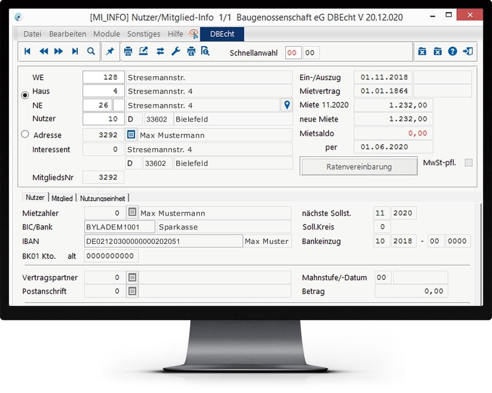Click the Mietvertrag date 01.01.1864
Viewport: 492px width, 393px height.
tap(384, 91)
